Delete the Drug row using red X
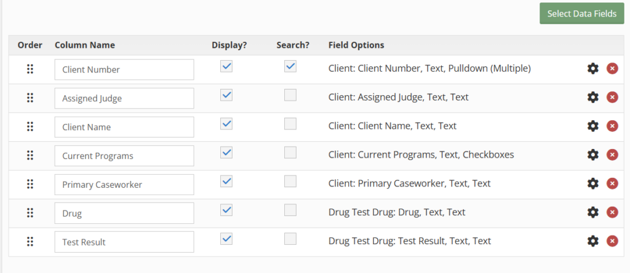630x273 pixels. (612, 212)
